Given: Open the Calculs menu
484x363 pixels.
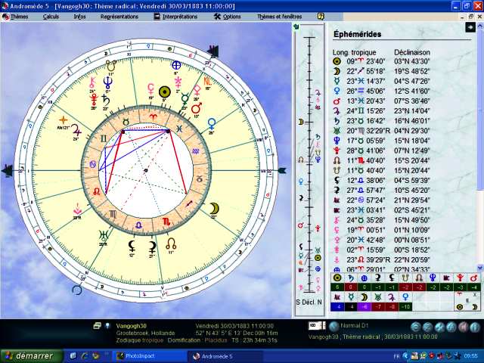Looking at the screenshot, I should click(51, 17).
